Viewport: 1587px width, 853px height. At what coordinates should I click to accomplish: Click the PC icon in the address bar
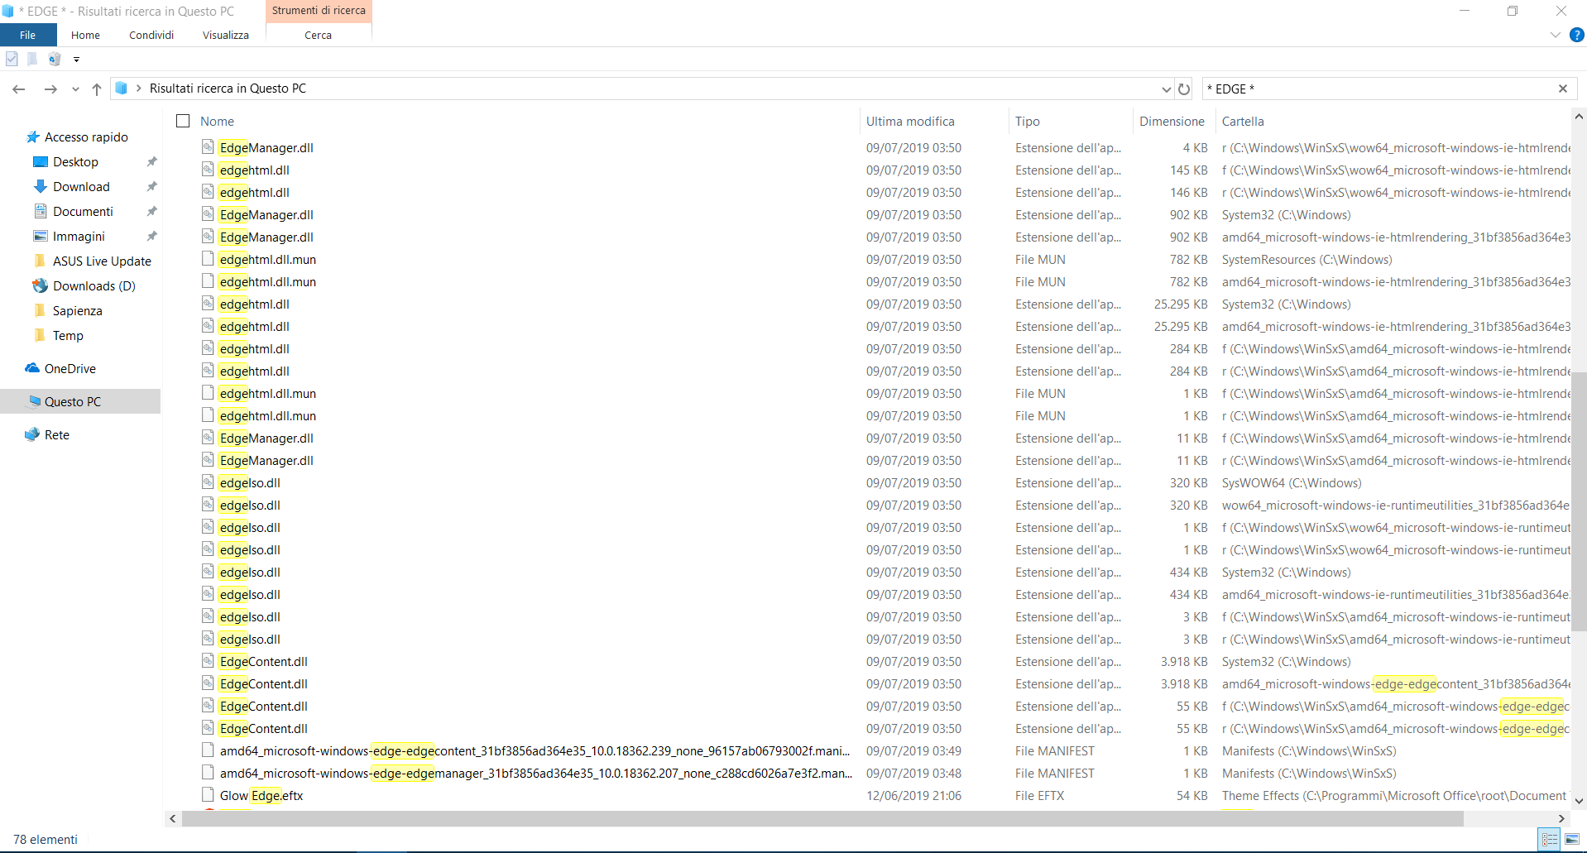(122, 89)
